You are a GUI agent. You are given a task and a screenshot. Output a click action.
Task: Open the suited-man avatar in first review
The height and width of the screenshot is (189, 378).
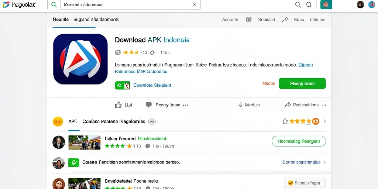coord(59,142)
